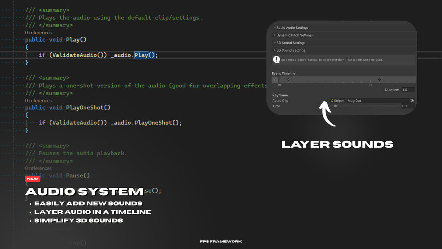The width and height of the screenshot is (442, 249).
Task: Click the Time slider handle
Action: 336,106
